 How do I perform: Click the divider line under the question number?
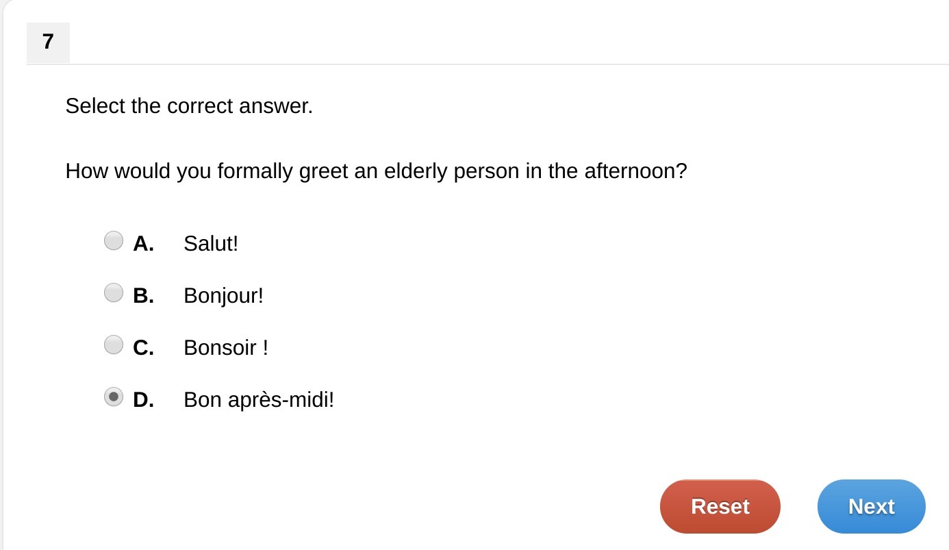point(479,64)
